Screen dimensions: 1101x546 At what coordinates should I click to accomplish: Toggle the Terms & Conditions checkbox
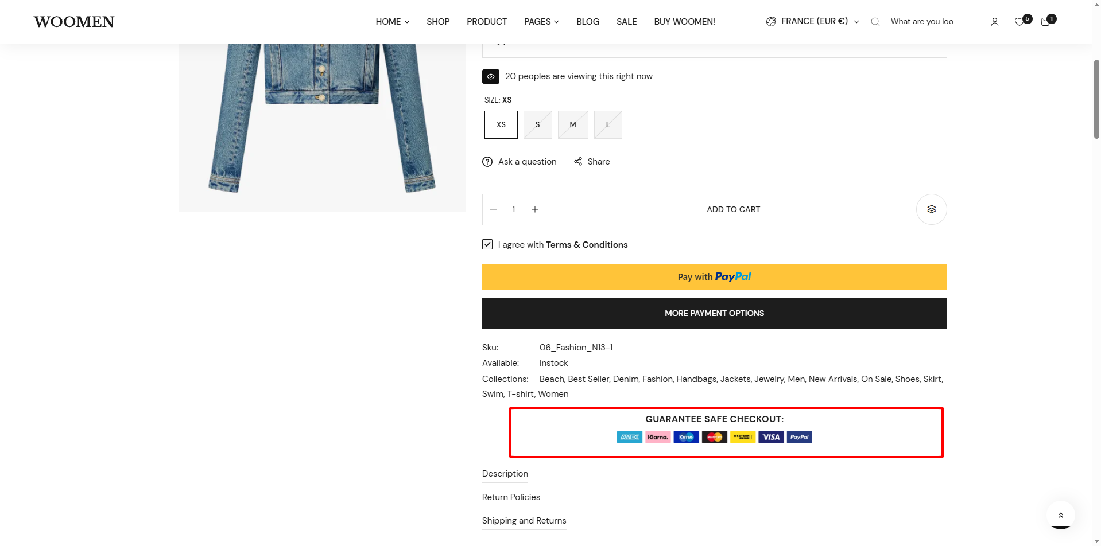pyautogui.click(x=487, y=244)
